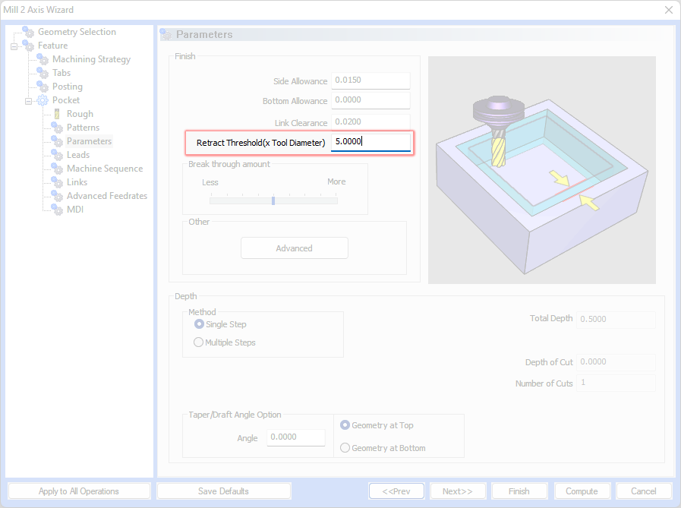Close the Mill 2 Axis Wizard window

[668, 10]
